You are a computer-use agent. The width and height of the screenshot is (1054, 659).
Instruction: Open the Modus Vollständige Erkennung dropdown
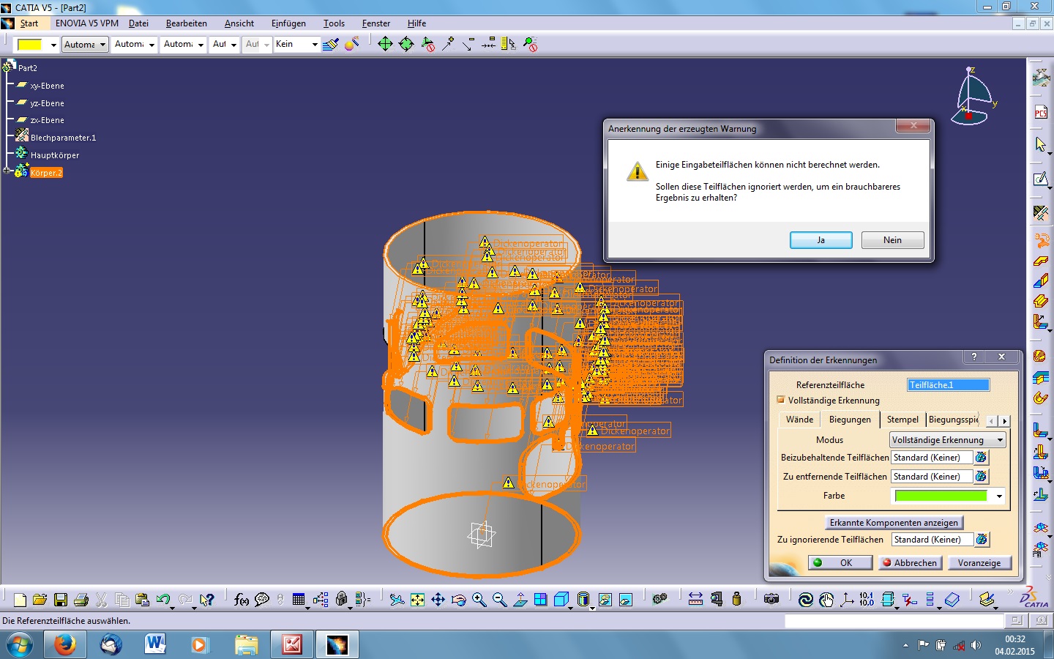(1000, 440)
